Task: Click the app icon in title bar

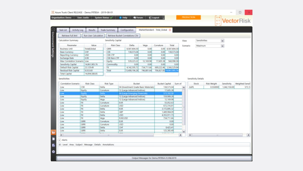Action: pos(53,12)
